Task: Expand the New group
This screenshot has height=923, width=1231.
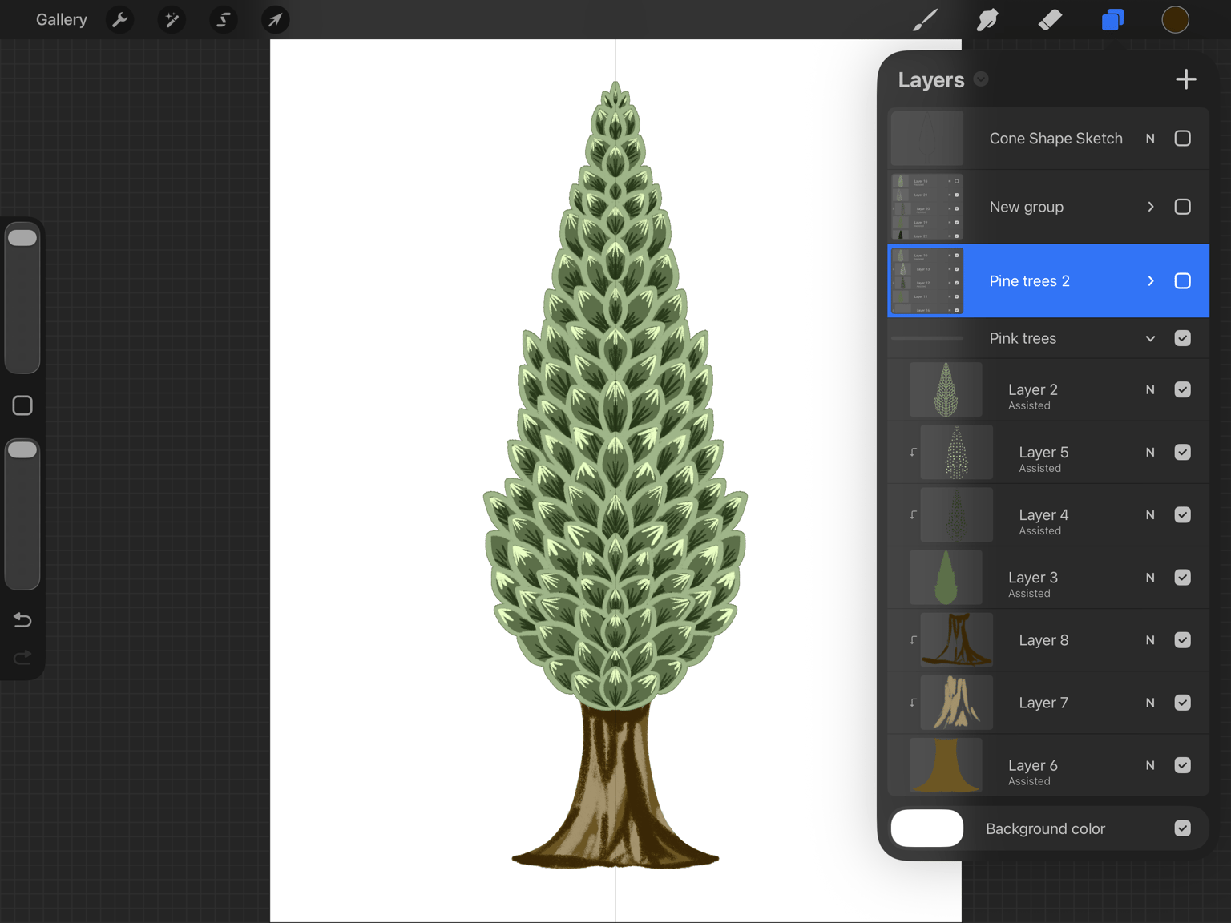Action: click(1151, 207)
